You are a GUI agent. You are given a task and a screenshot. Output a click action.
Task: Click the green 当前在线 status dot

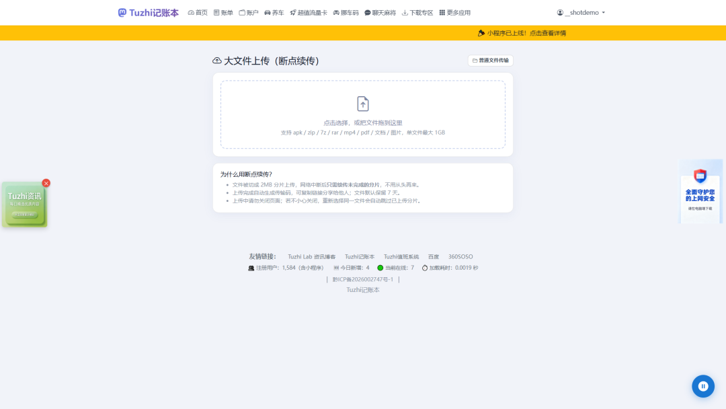(x=380, y=268)
